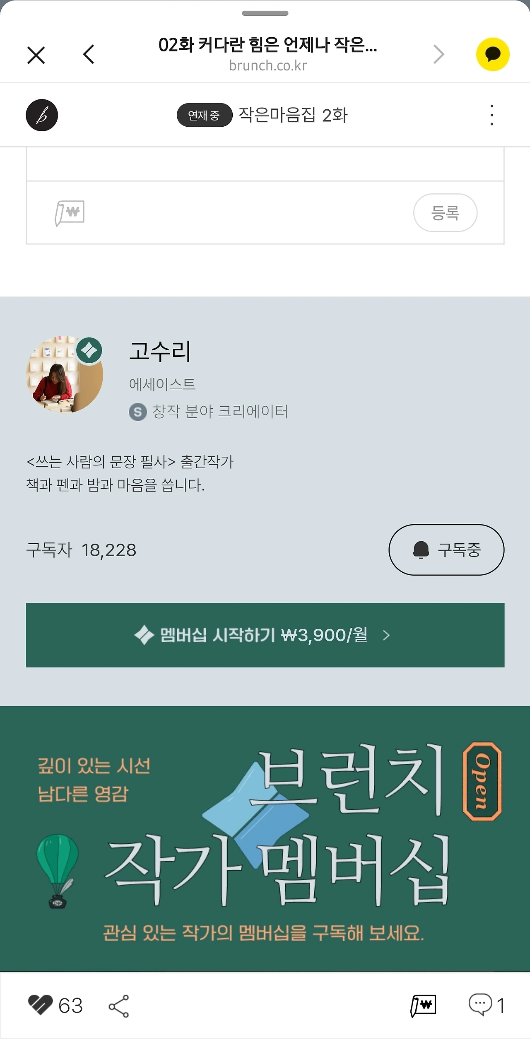
Task: Open comments via the speech bubble icon
Action: coord(480,1005)
